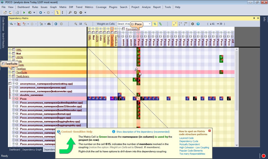268x159 pixels.
Task: Click the gear options icon in main toolbar
Action: click(81, 12)
